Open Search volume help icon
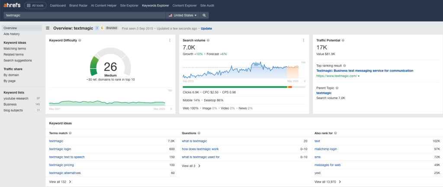Image resolution: width=443 pixels, height=187 pixels. (x=208, y=40)
